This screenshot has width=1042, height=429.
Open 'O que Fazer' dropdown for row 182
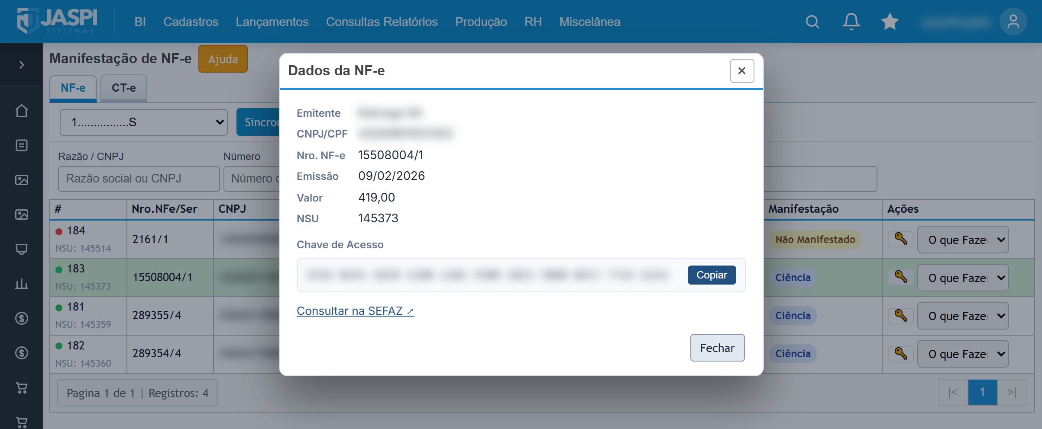[x=963, y=354]
